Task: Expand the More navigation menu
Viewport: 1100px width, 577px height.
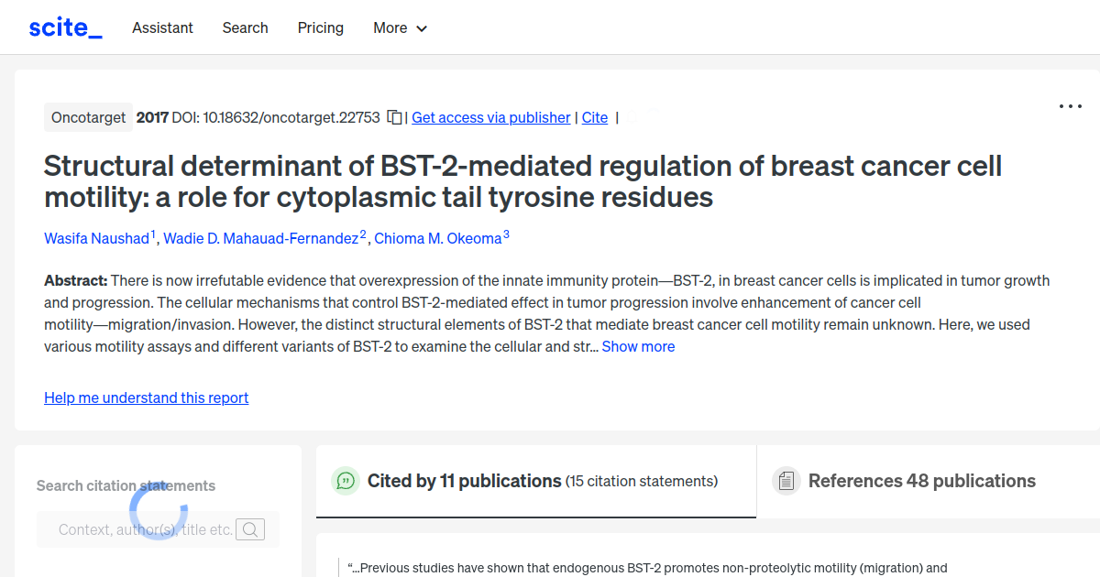Action: tap(400, 27)
